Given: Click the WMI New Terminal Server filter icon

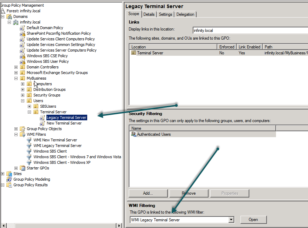Looking at the screenshot, I should [29, 140].
